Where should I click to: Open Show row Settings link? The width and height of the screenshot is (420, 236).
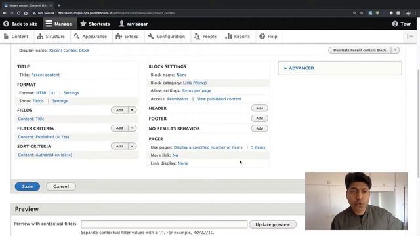60,101
